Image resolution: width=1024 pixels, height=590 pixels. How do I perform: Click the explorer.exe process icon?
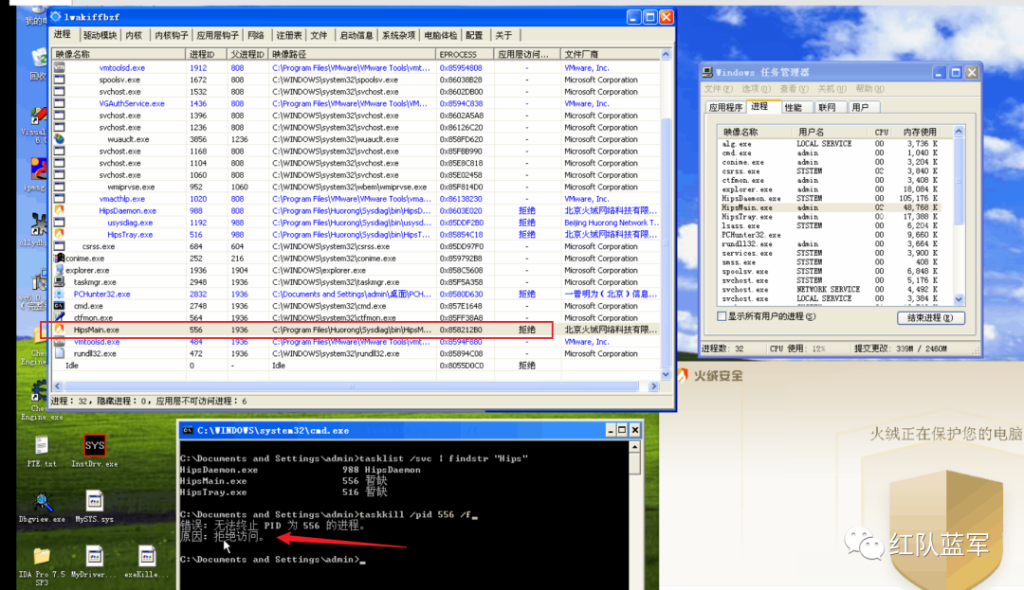[x=60, y=270]
